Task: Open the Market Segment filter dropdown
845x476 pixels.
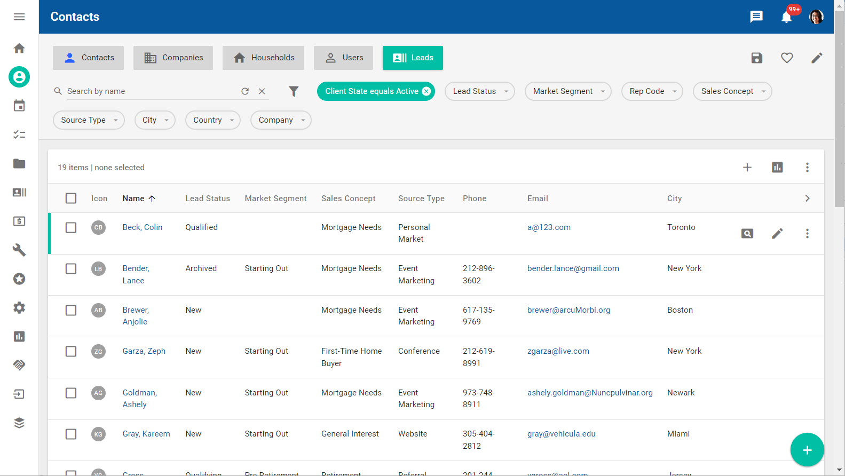Action: 567,91
